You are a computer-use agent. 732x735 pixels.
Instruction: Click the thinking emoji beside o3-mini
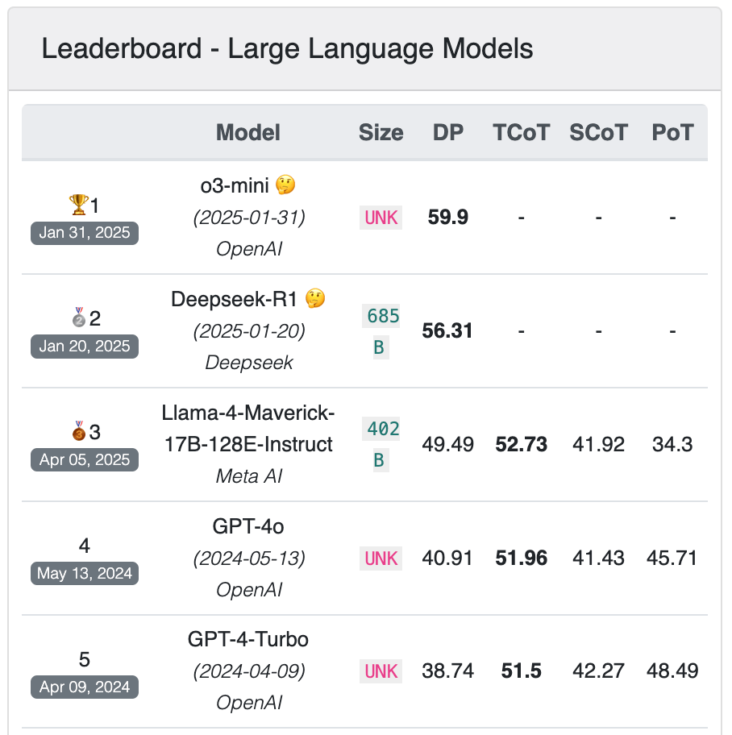click(x=285, y=185)
